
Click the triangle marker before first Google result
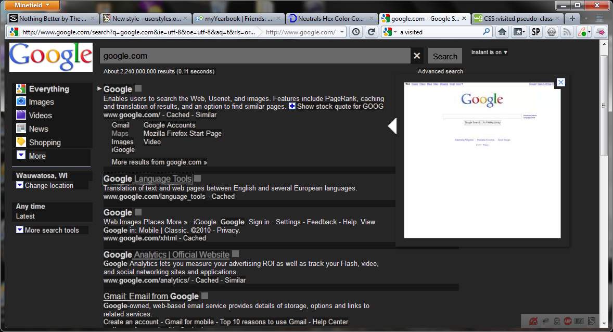point(99,89)
